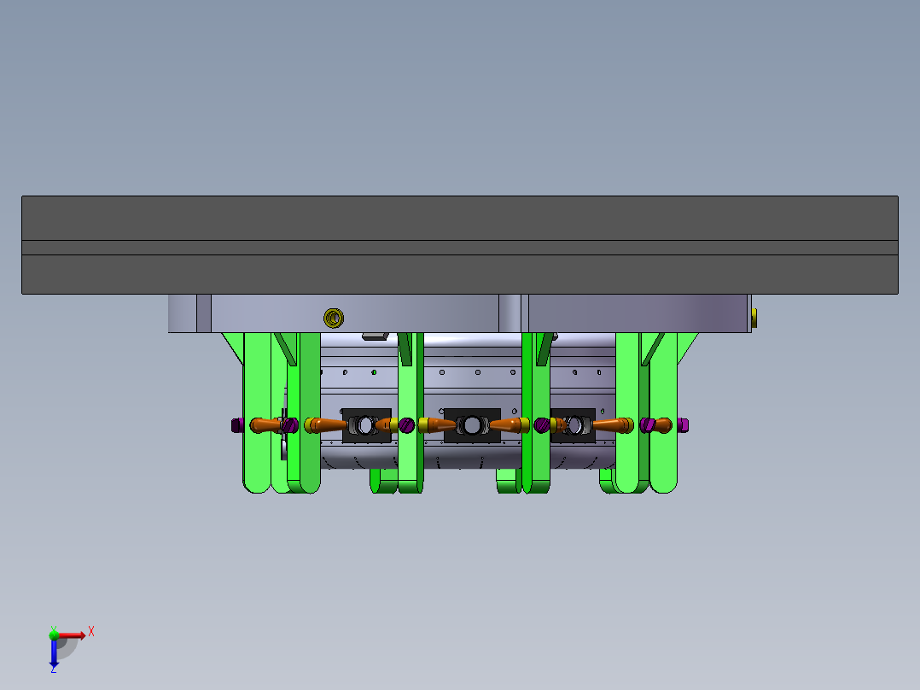Select the dark gray top plate lower slab

point(459,274)
